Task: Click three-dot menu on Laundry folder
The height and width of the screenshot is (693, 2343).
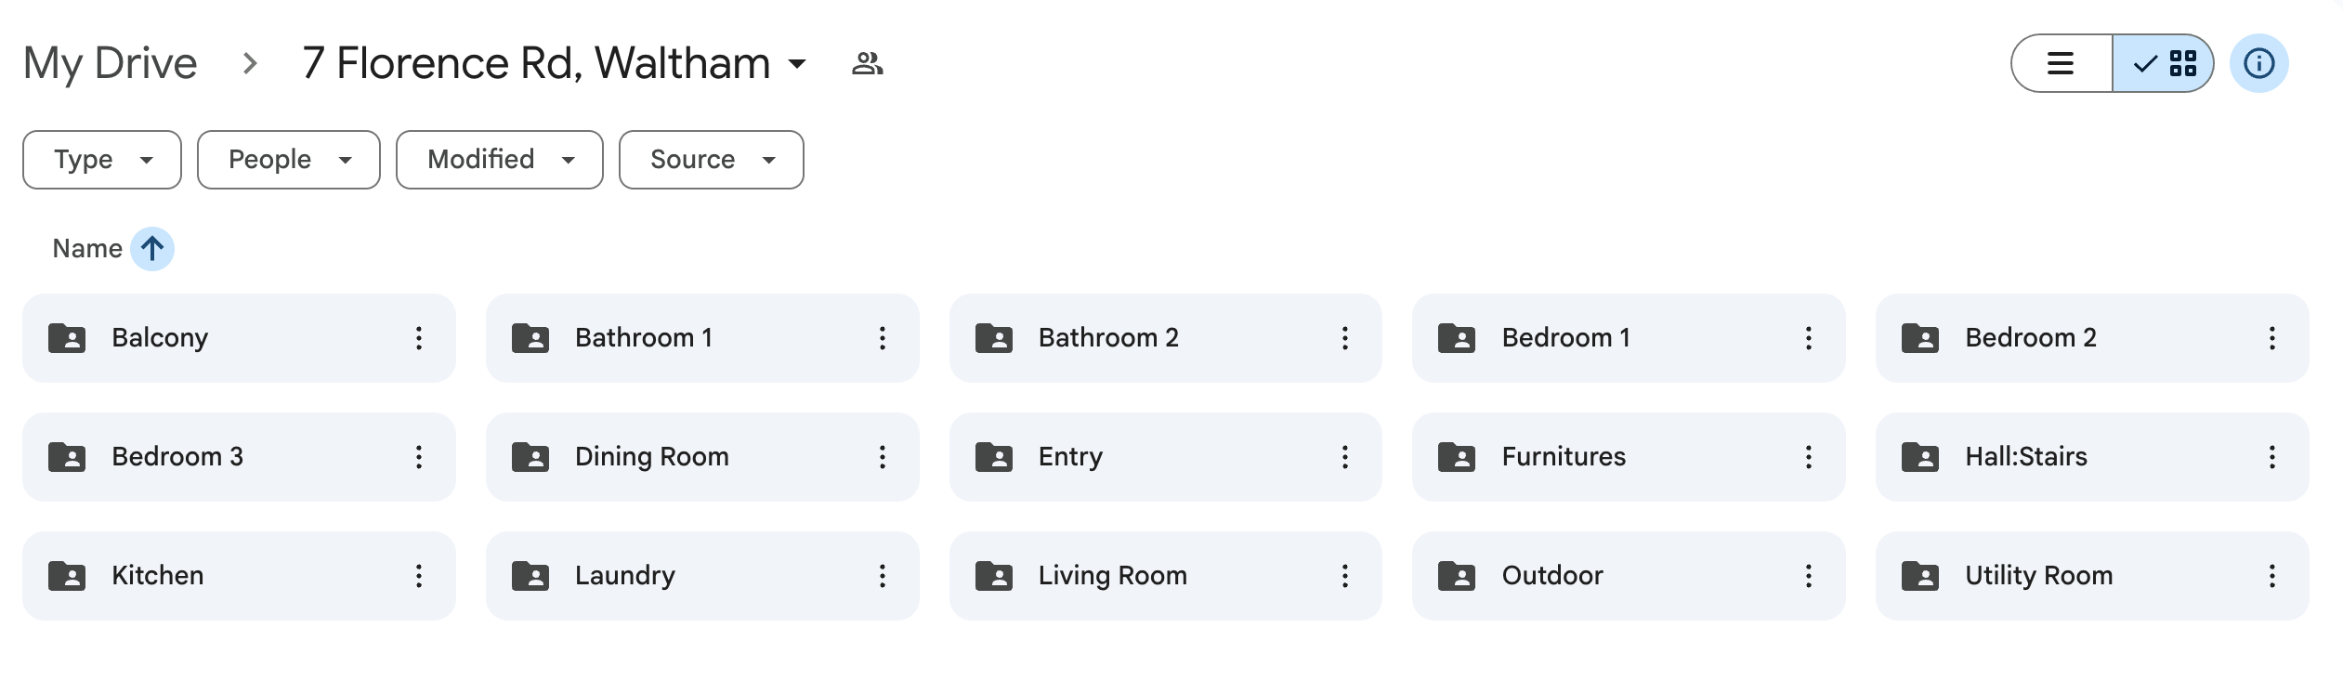Action: pyautogui.click(x=882, y=576)
